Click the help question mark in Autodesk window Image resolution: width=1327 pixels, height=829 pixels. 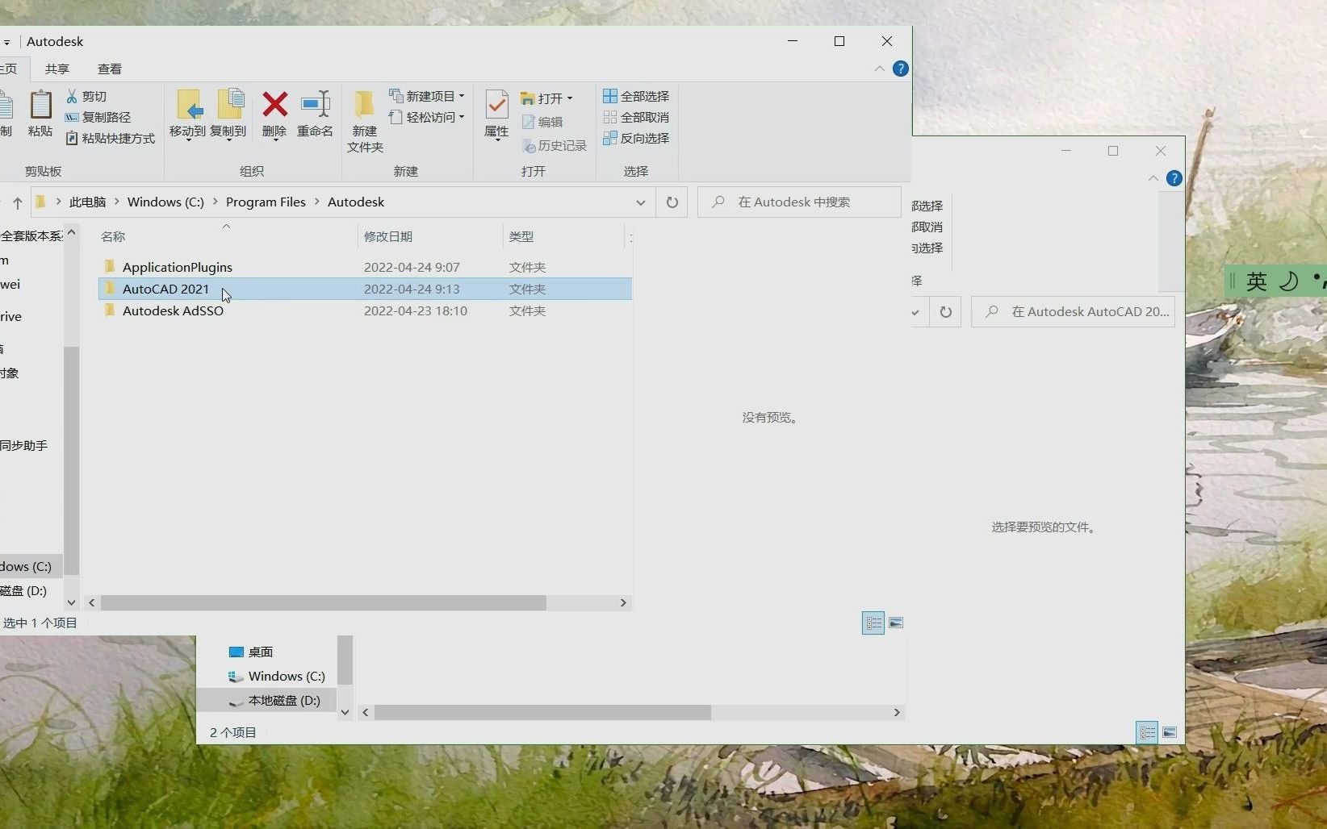coord(901,69)
